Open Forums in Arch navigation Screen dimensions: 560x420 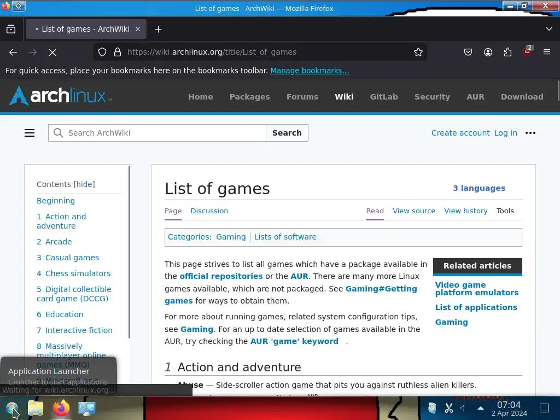pyautogui.click(x=302, y=97)
